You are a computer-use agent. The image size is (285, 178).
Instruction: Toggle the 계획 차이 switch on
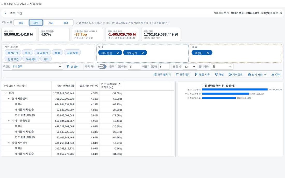click(x=102, y=66)
